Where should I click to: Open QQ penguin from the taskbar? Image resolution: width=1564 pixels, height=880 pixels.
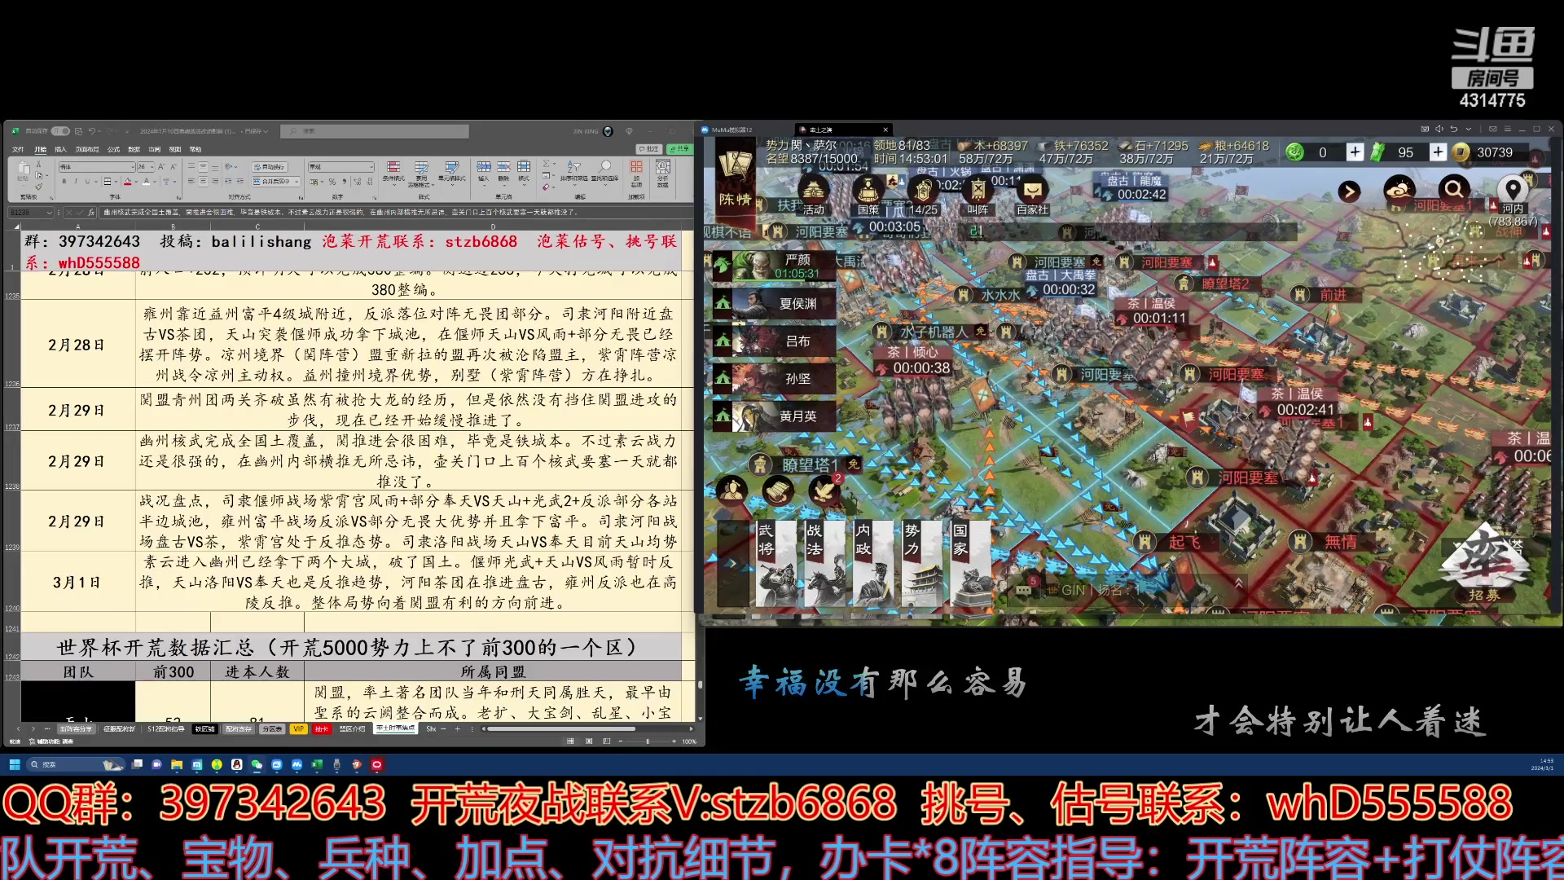(236, 764)
